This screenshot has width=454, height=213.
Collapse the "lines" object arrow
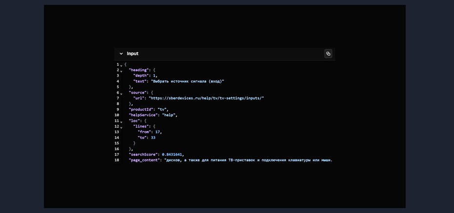point(122,127)
